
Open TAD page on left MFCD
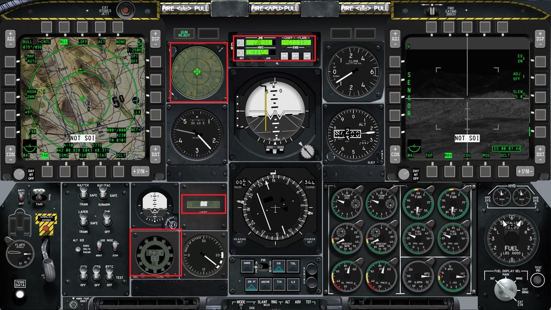[x=45, y=155]
